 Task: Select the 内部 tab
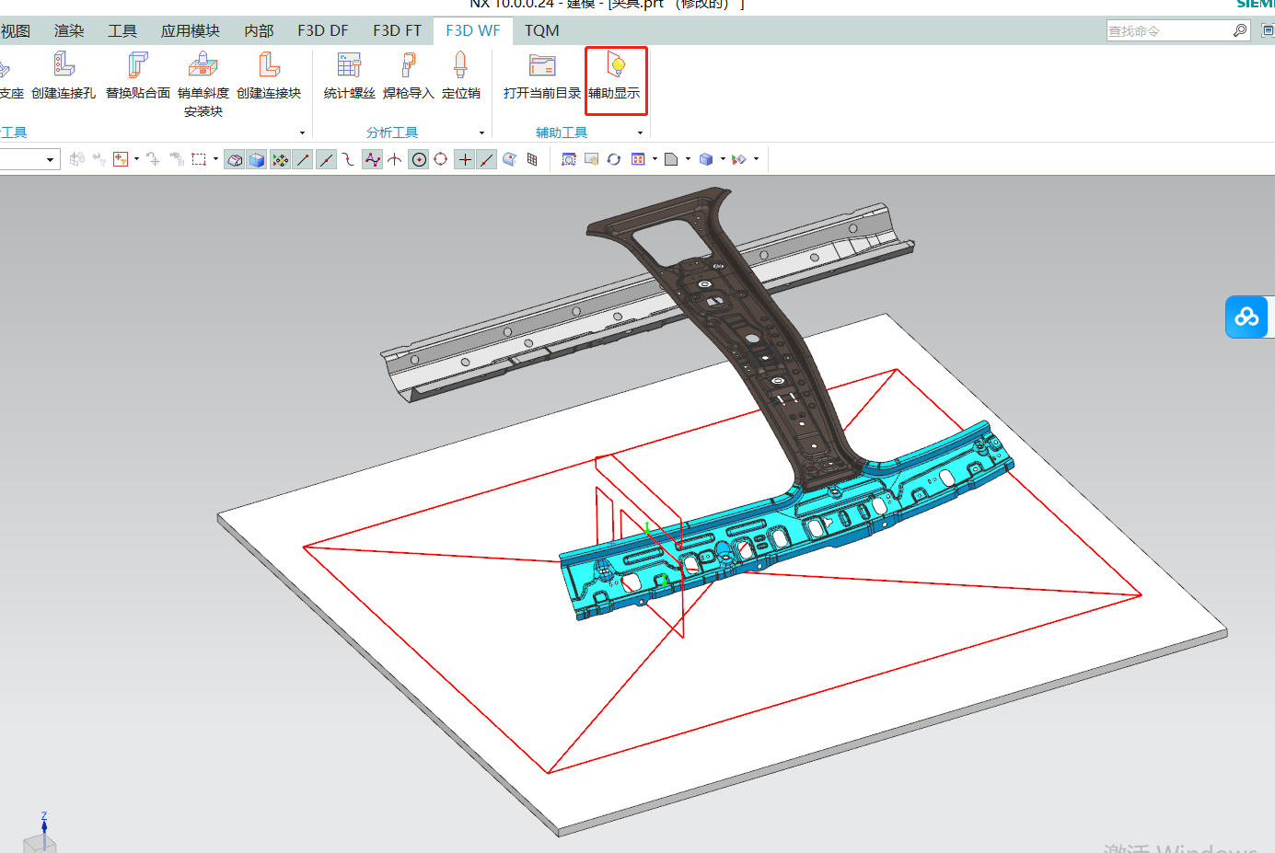coord(260,30)
